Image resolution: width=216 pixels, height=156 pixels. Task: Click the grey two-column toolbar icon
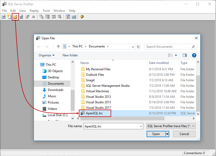tap(54, 17)
